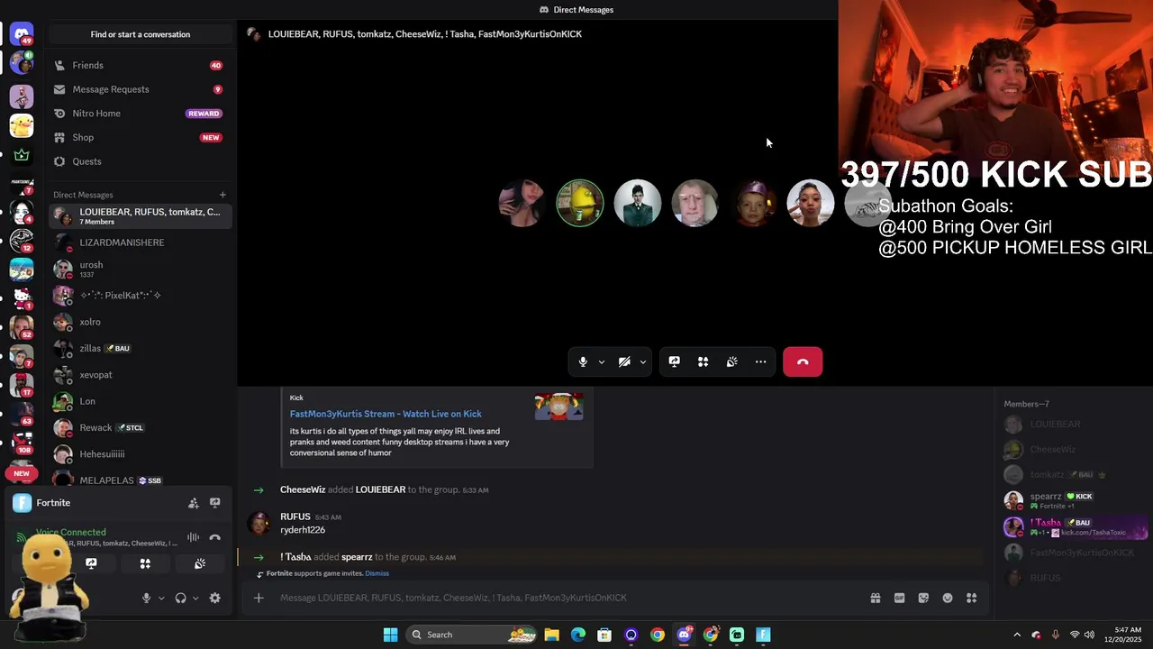This screenshot has width=1153, height=649.
Task: Open Windows Start menu
Action: pyautogui.click(x=390, y=635)
